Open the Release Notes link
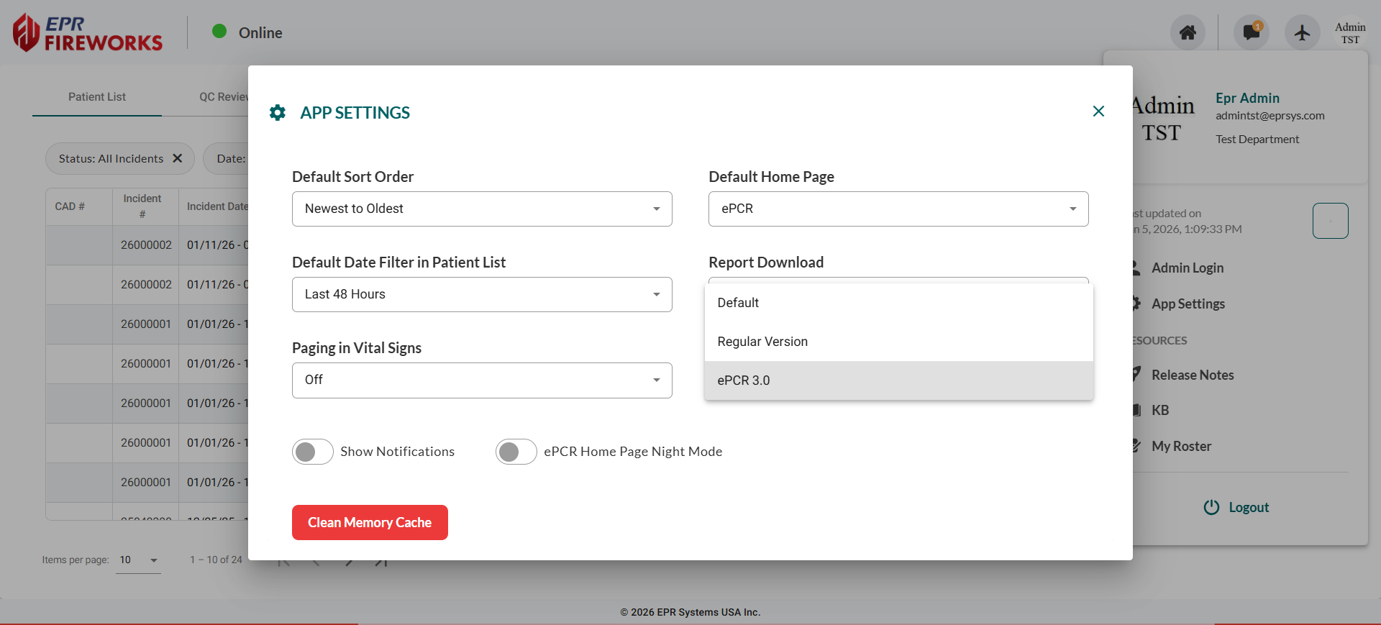1381x625 pixels. point(1192,375)
